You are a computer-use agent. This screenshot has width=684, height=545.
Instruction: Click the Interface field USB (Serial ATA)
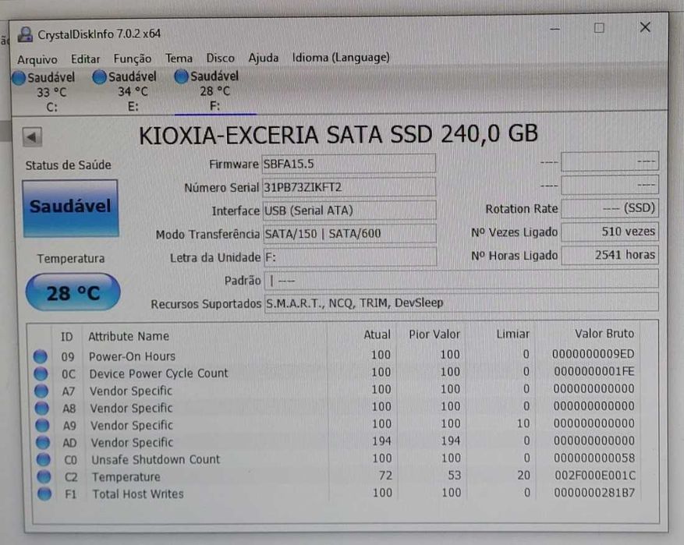point(349,211)
